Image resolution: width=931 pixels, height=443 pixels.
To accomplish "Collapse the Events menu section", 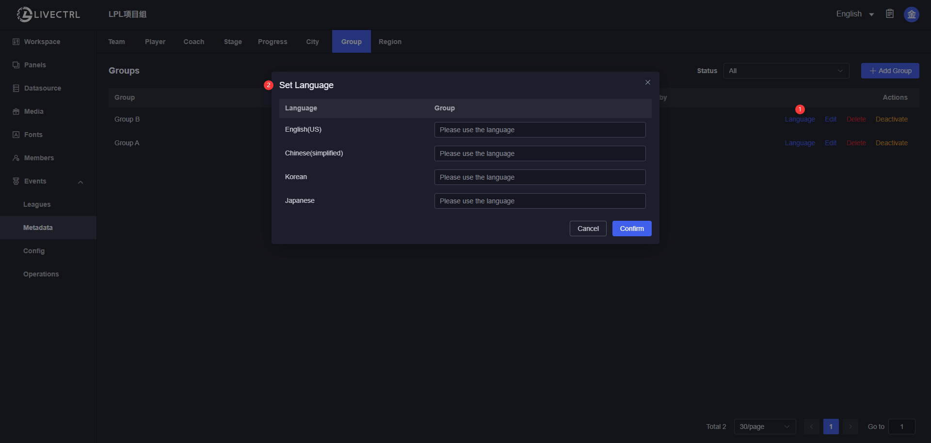I will 80,182.
